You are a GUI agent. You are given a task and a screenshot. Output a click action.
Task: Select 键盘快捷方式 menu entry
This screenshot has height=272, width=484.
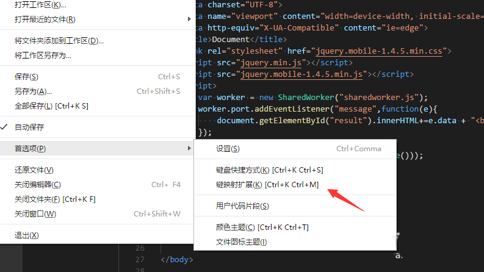[x=295, y=170]
